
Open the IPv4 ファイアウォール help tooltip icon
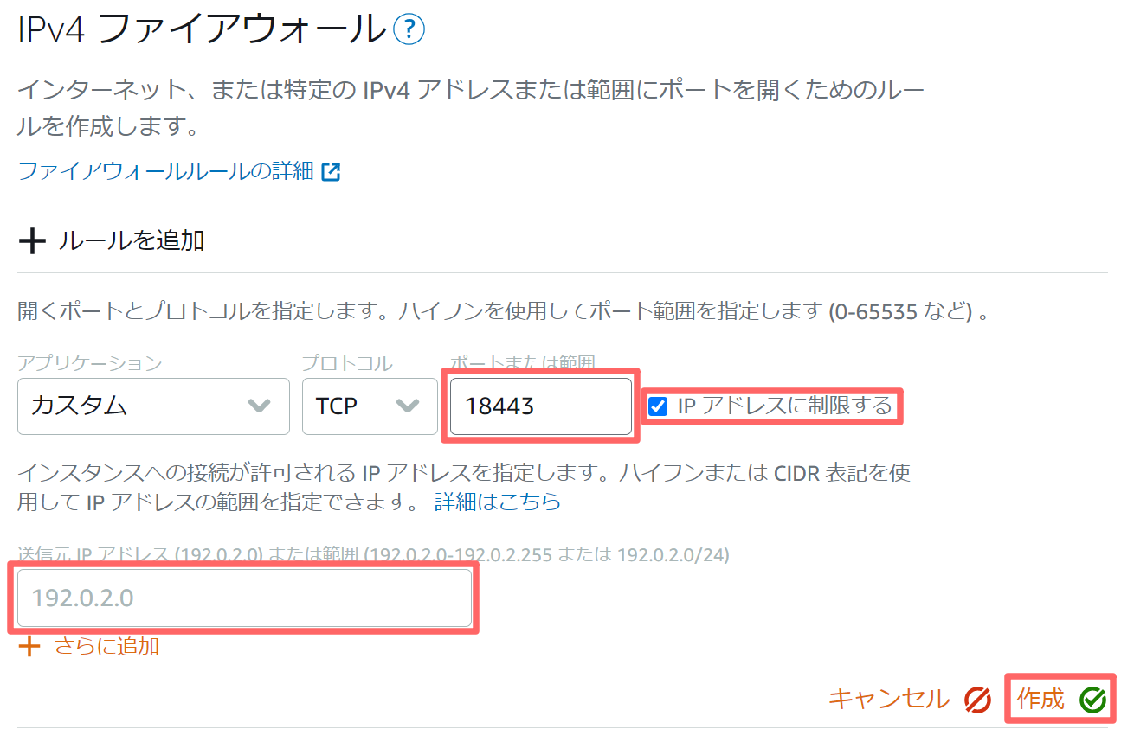click(409, 29)
